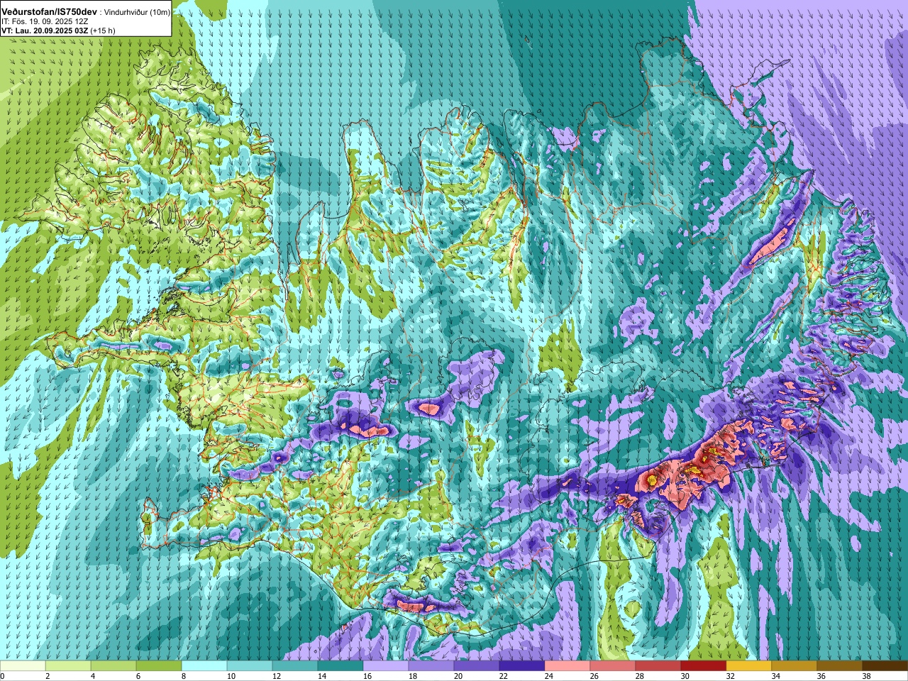The image size is (908, 681).
Task: Click the dark indigo 22–24 legend swatch
Action: [x=522, y=666]
